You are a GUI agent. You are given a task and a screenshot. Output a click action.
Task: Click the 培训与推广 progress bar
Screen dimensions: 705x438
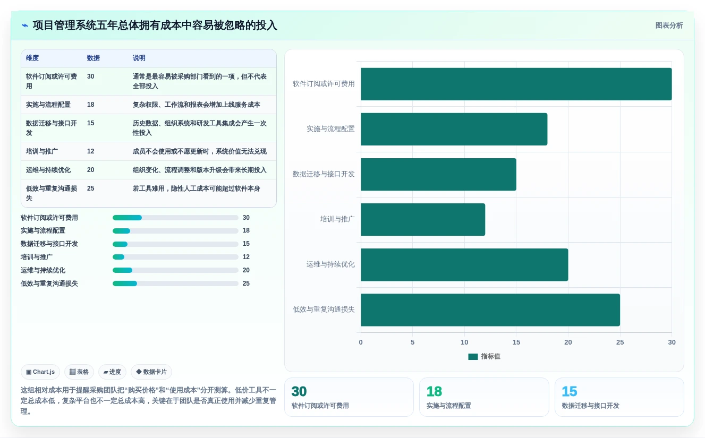(175, 257)
